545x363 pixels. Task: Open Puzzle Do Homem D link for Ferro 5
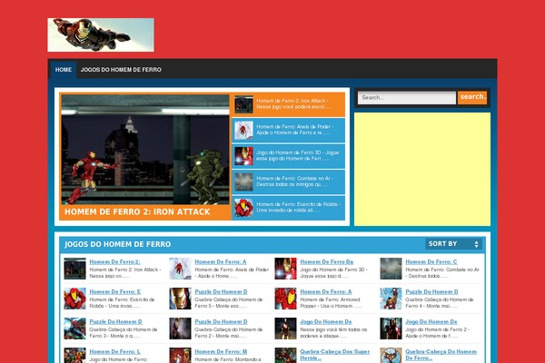click(x=221, y=292)
